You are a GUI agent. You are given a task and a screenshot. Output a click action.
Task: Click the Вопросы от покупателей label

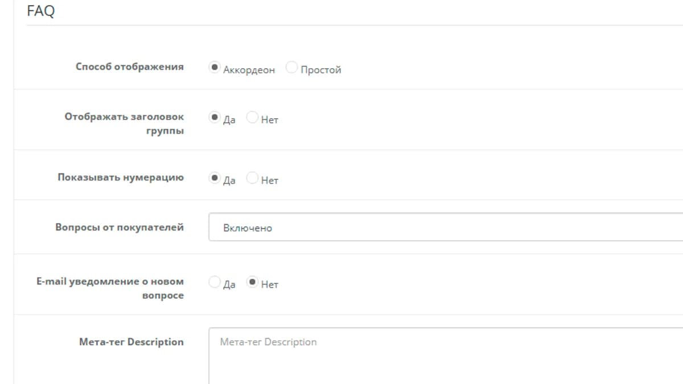point(120,228)
